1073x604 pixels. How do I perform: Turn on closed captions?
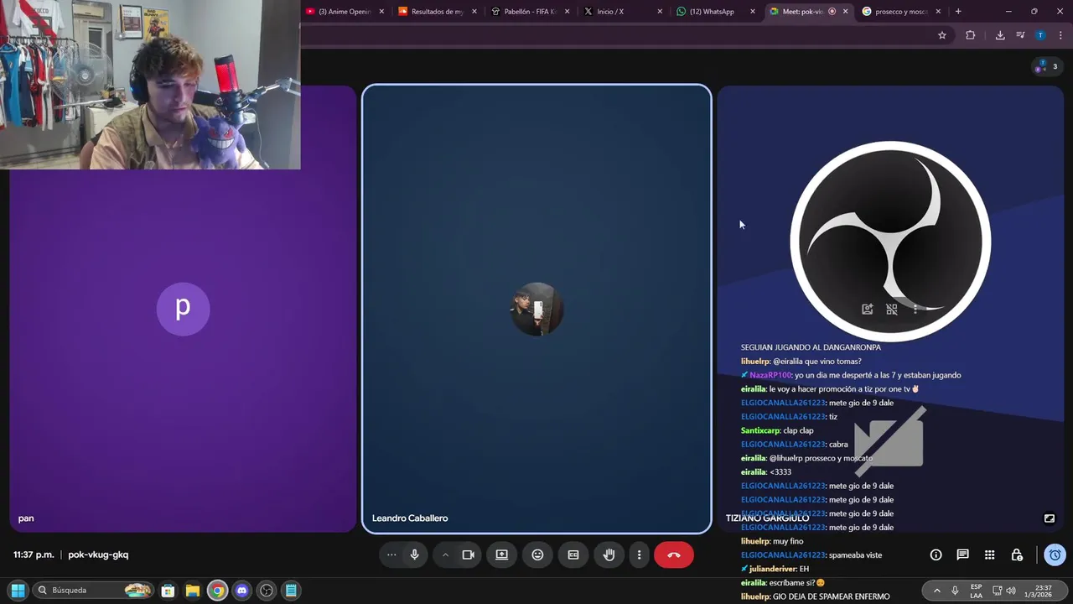click(x=573, y=555)
